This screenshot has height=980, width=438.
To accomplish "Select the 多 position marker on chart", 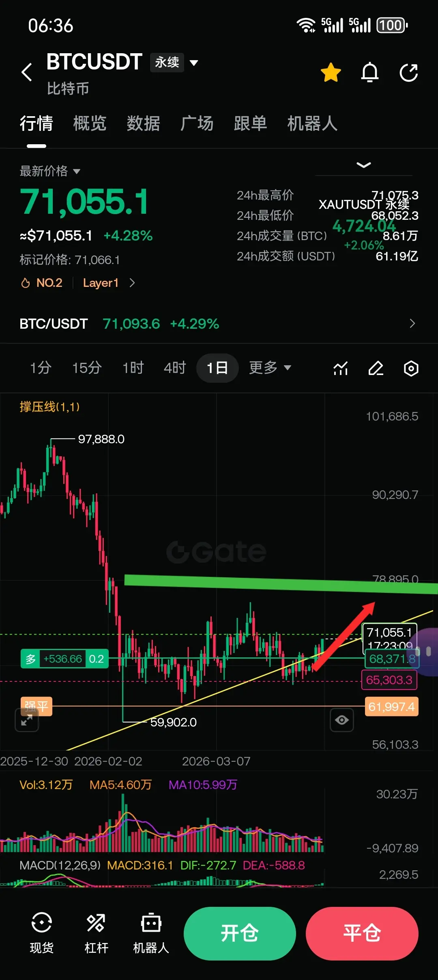I will [64, 659].
